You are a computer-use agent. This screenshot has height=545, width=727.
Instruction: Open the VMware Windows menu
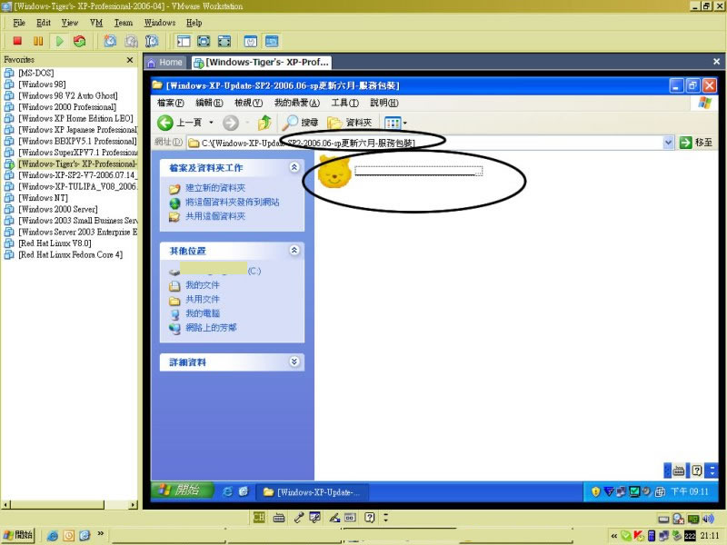click(160, 23)
